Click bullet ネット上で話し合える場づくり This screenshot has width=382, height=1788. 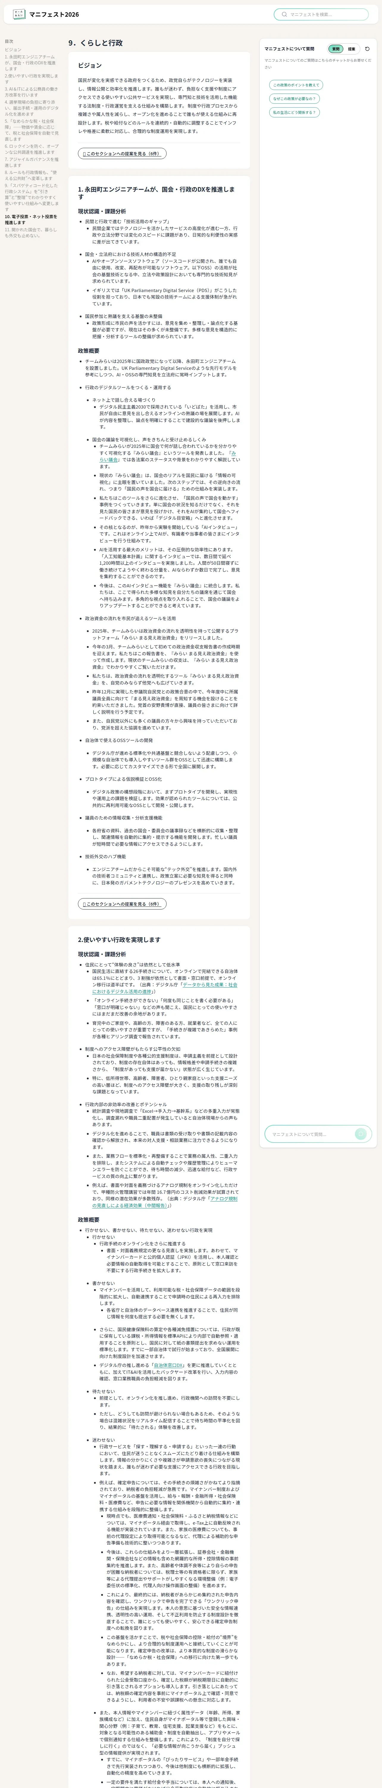click(124, 400)
